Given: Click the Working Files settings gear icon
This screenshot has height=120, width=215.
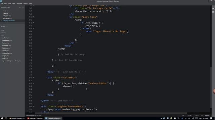Looking at the screenshot, I should 20,7.
